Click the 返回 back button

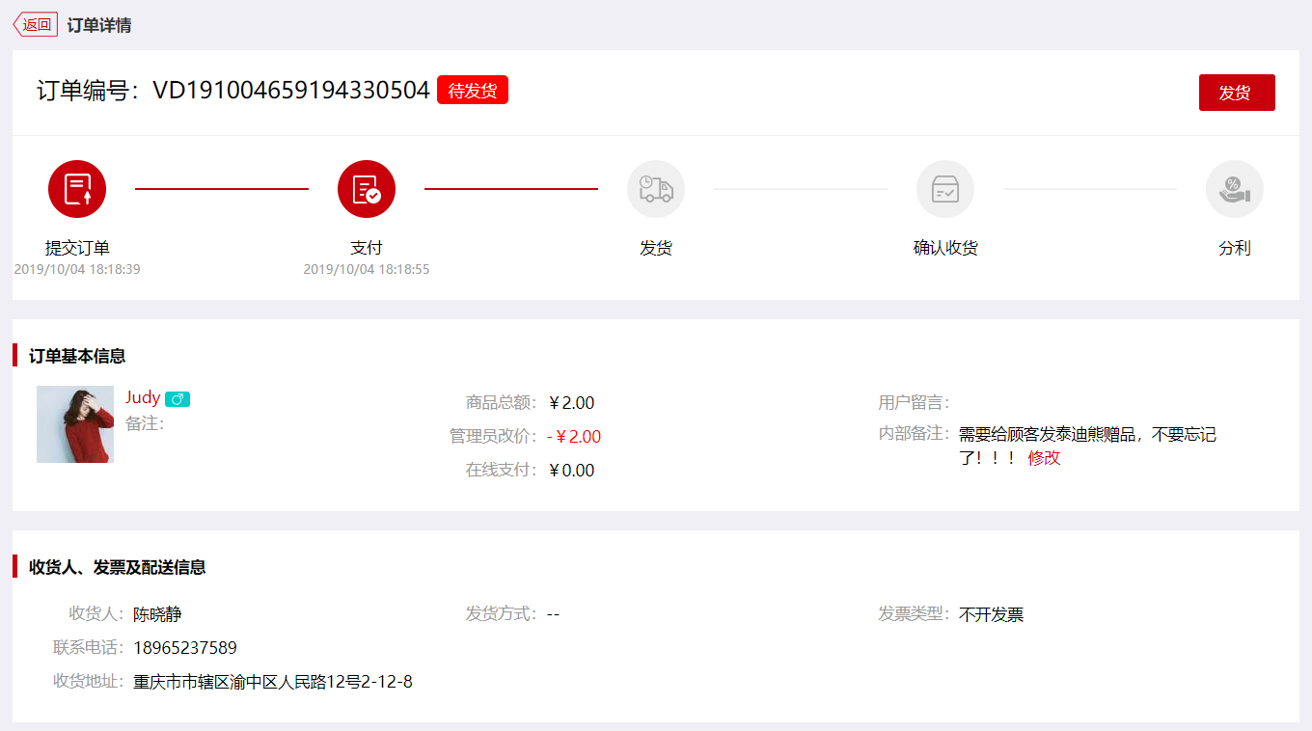click(36, 24)
